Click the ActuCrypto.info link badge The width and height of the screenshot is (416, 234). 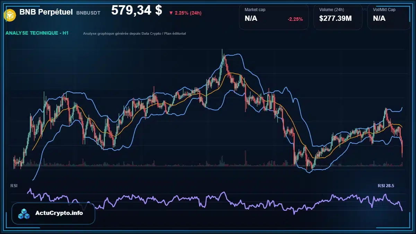(x=53, y=213)
